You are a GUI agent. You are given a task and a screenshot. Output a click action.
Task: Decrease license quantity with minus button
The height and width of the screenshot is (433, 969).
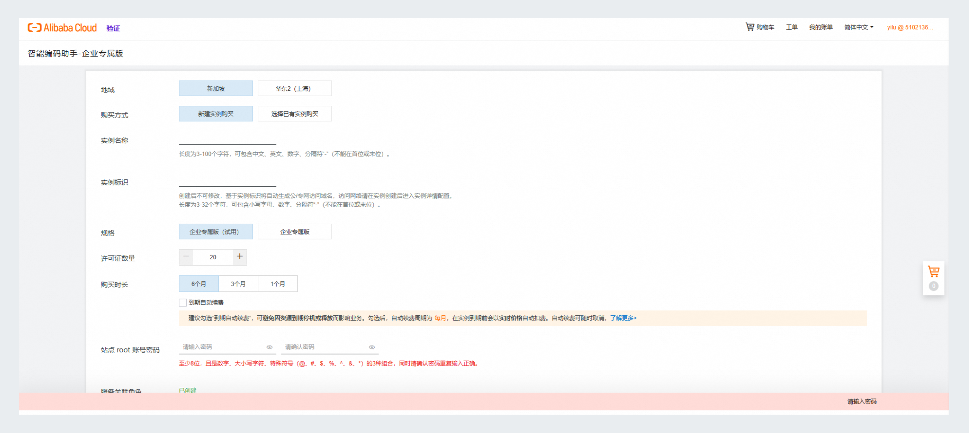pos(186,257)
